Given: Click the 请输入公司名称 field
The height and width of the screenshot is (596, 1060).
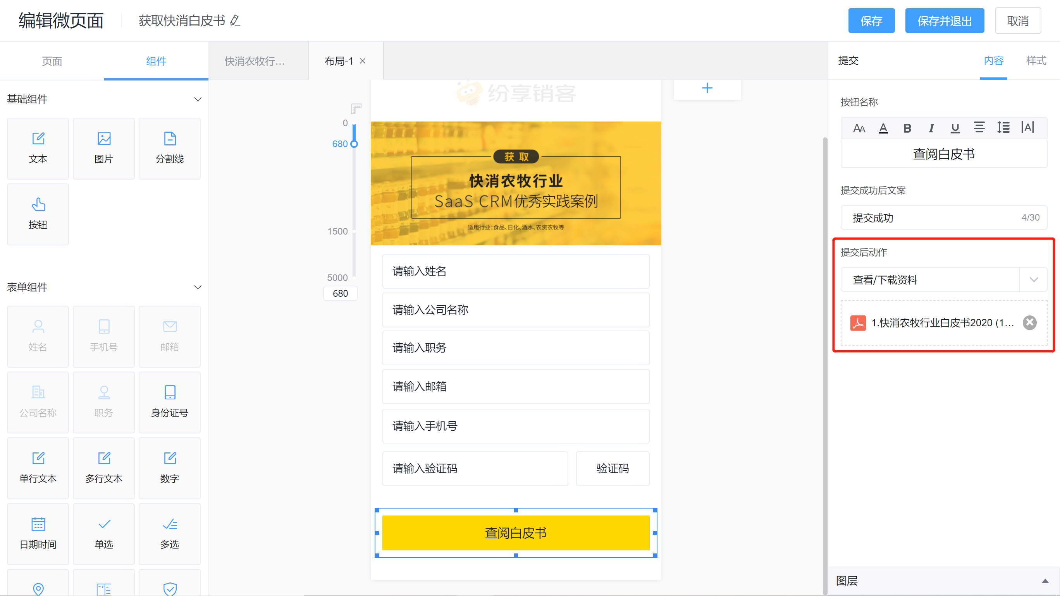Looking at the screenshot, I should click(x=516, y=310).
